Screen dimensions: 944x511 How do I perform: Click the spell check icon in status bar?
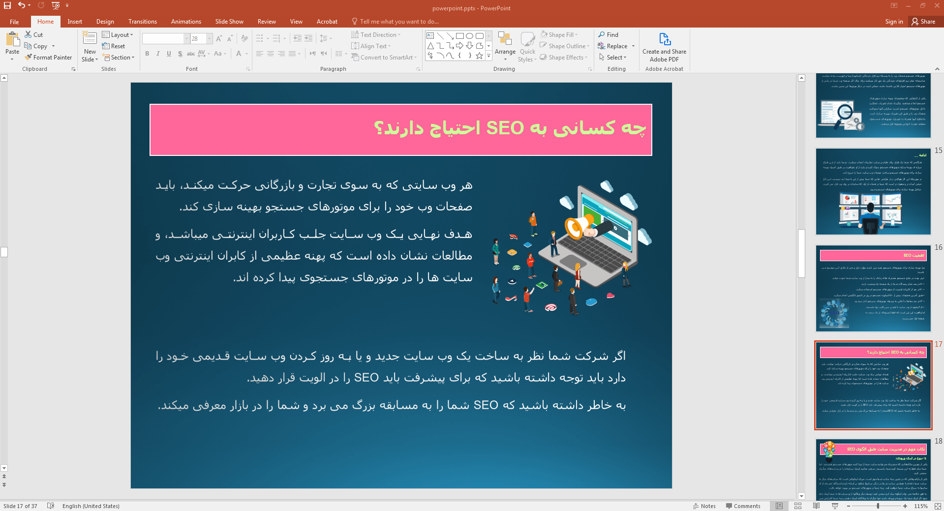(x=51, y=506)
